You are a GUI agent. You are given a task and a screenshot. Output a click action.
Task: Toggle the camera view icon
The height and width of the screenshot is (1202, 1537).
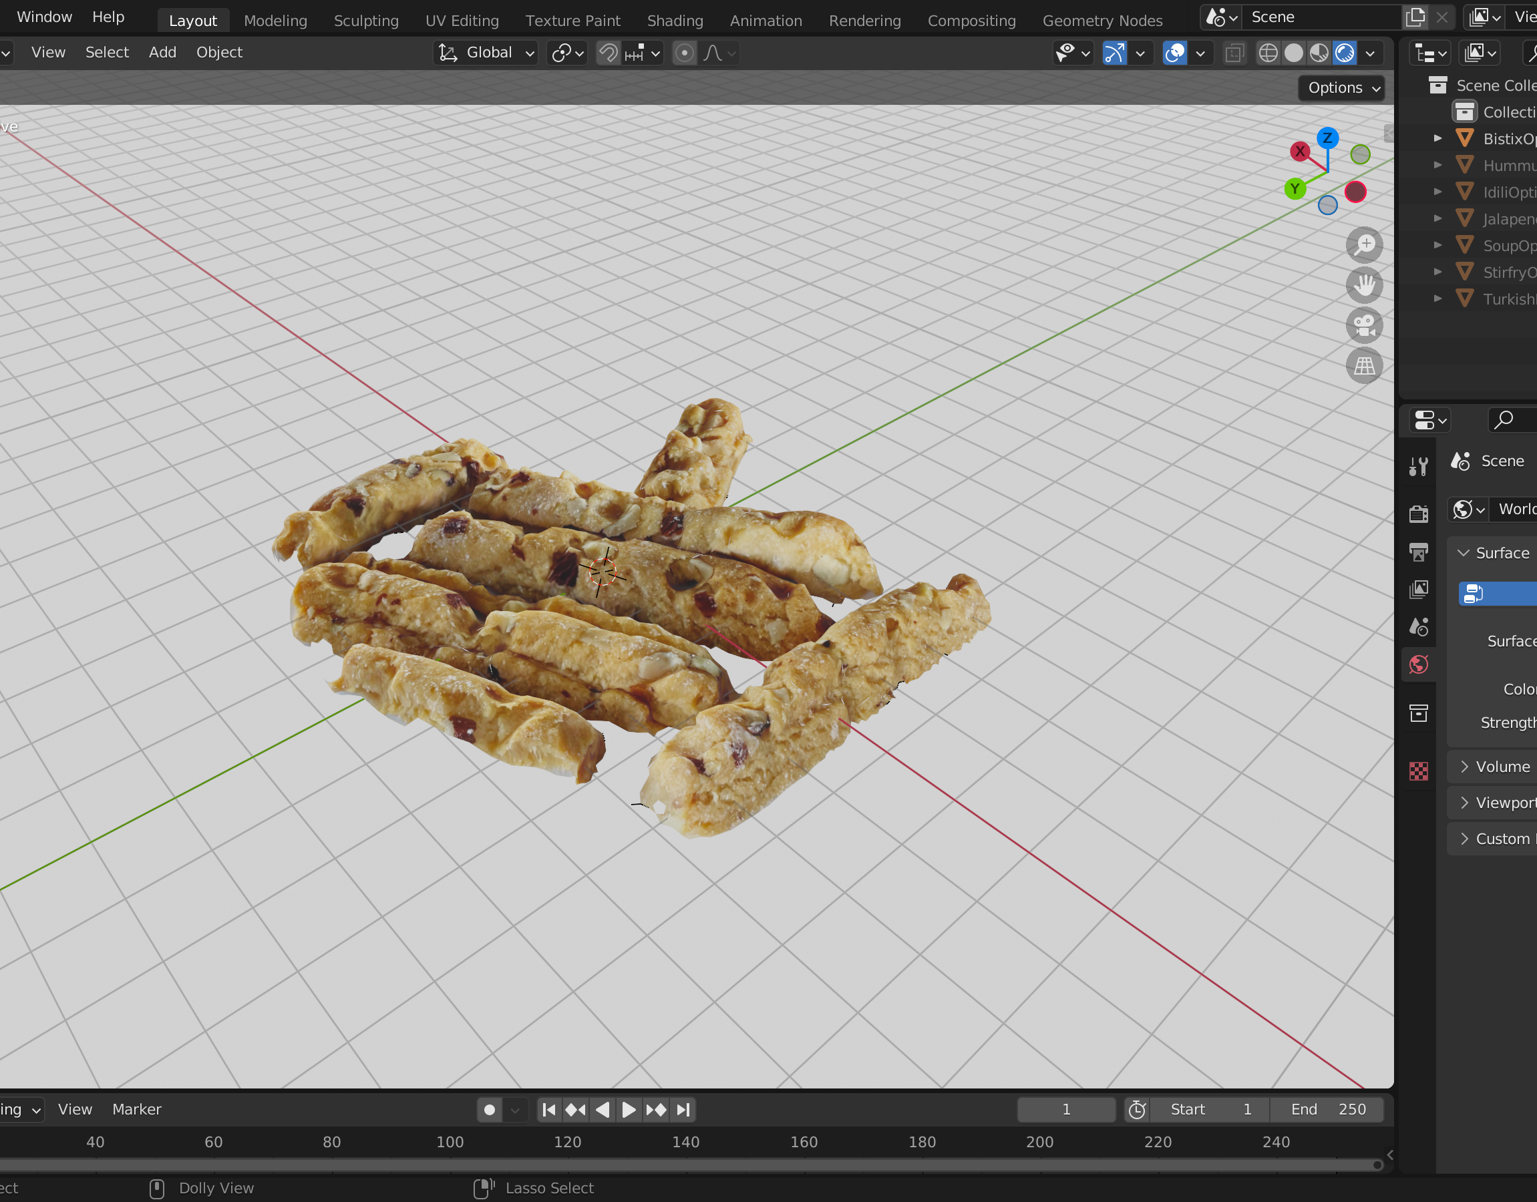click(1364, 326)
